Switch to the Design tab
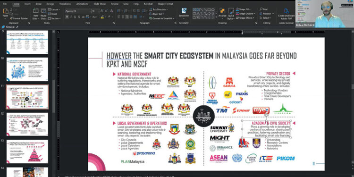The height and width of the screenshot is (177, 354). [x=50, y=4]
